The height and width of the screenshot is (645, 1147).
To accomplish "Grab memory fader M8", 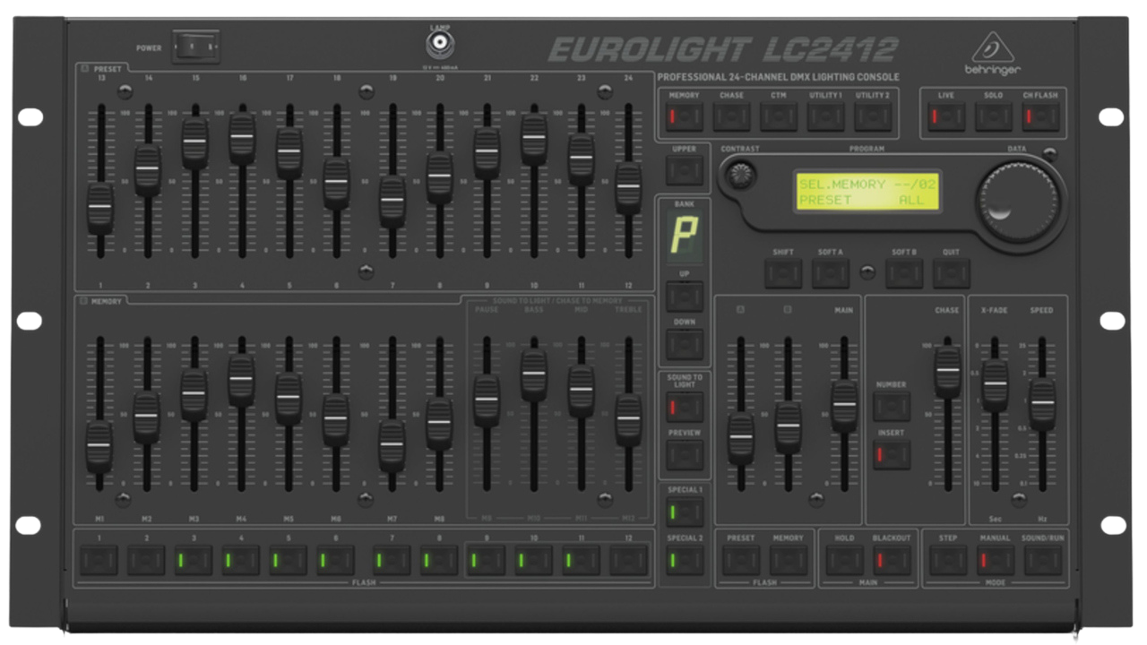I will [439, 423].
